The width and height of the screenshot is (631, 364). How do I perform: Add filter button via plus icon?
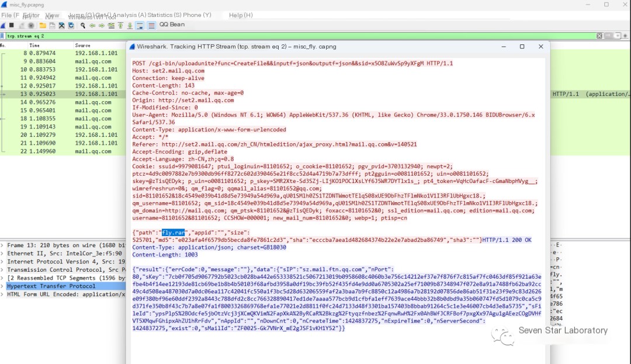pos(625,36)
